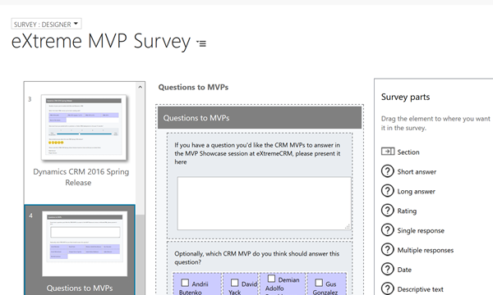This screenshot has width=493, height=295.
Task: Click the Survey parts heading
Action: point(405,97)
